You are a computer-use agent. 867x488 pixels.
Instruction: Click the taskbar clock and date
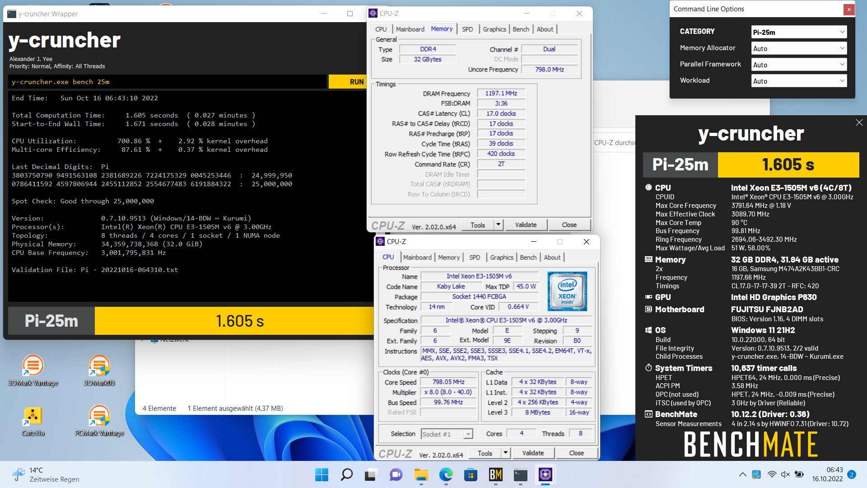coord(827,474)
